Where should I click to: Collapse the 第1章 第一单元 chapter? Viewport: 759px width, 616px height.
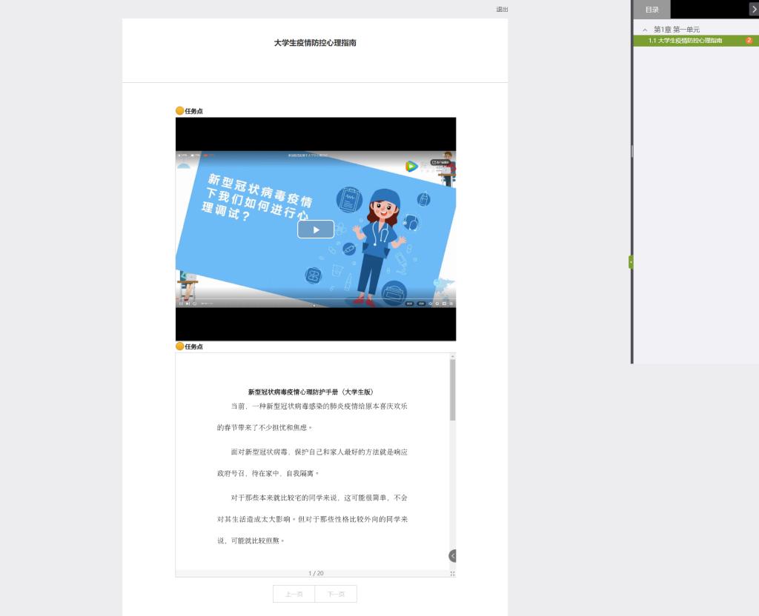point(645,30)
